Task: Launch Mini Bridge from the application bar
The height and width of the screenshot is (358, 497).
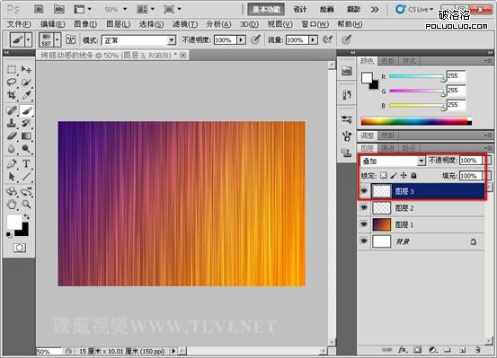Action: (x=59, y=10)
